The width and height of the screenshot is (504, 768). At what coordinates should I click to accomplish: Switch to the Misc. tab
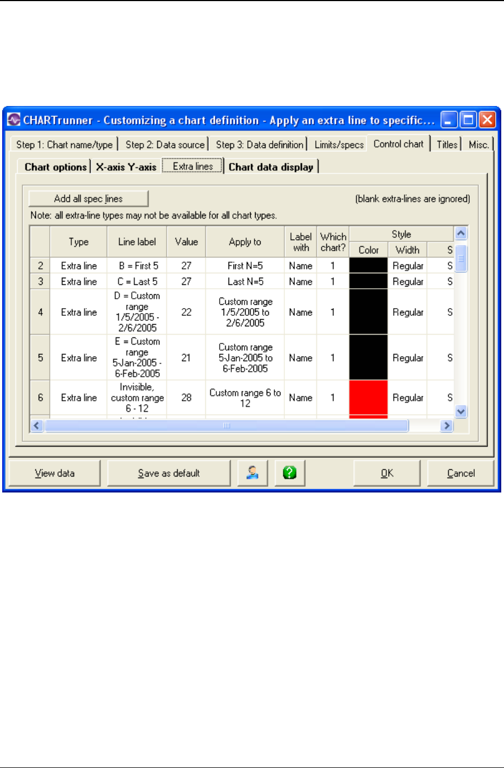click(x=479, y=145)
